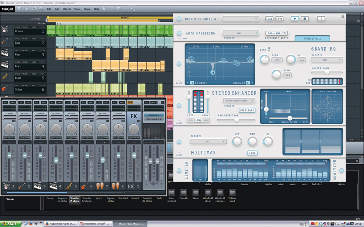Toggle the 6 Band EQ power button
The width and height of the screenshot is (364, 227).
click(x=179, y=63)
